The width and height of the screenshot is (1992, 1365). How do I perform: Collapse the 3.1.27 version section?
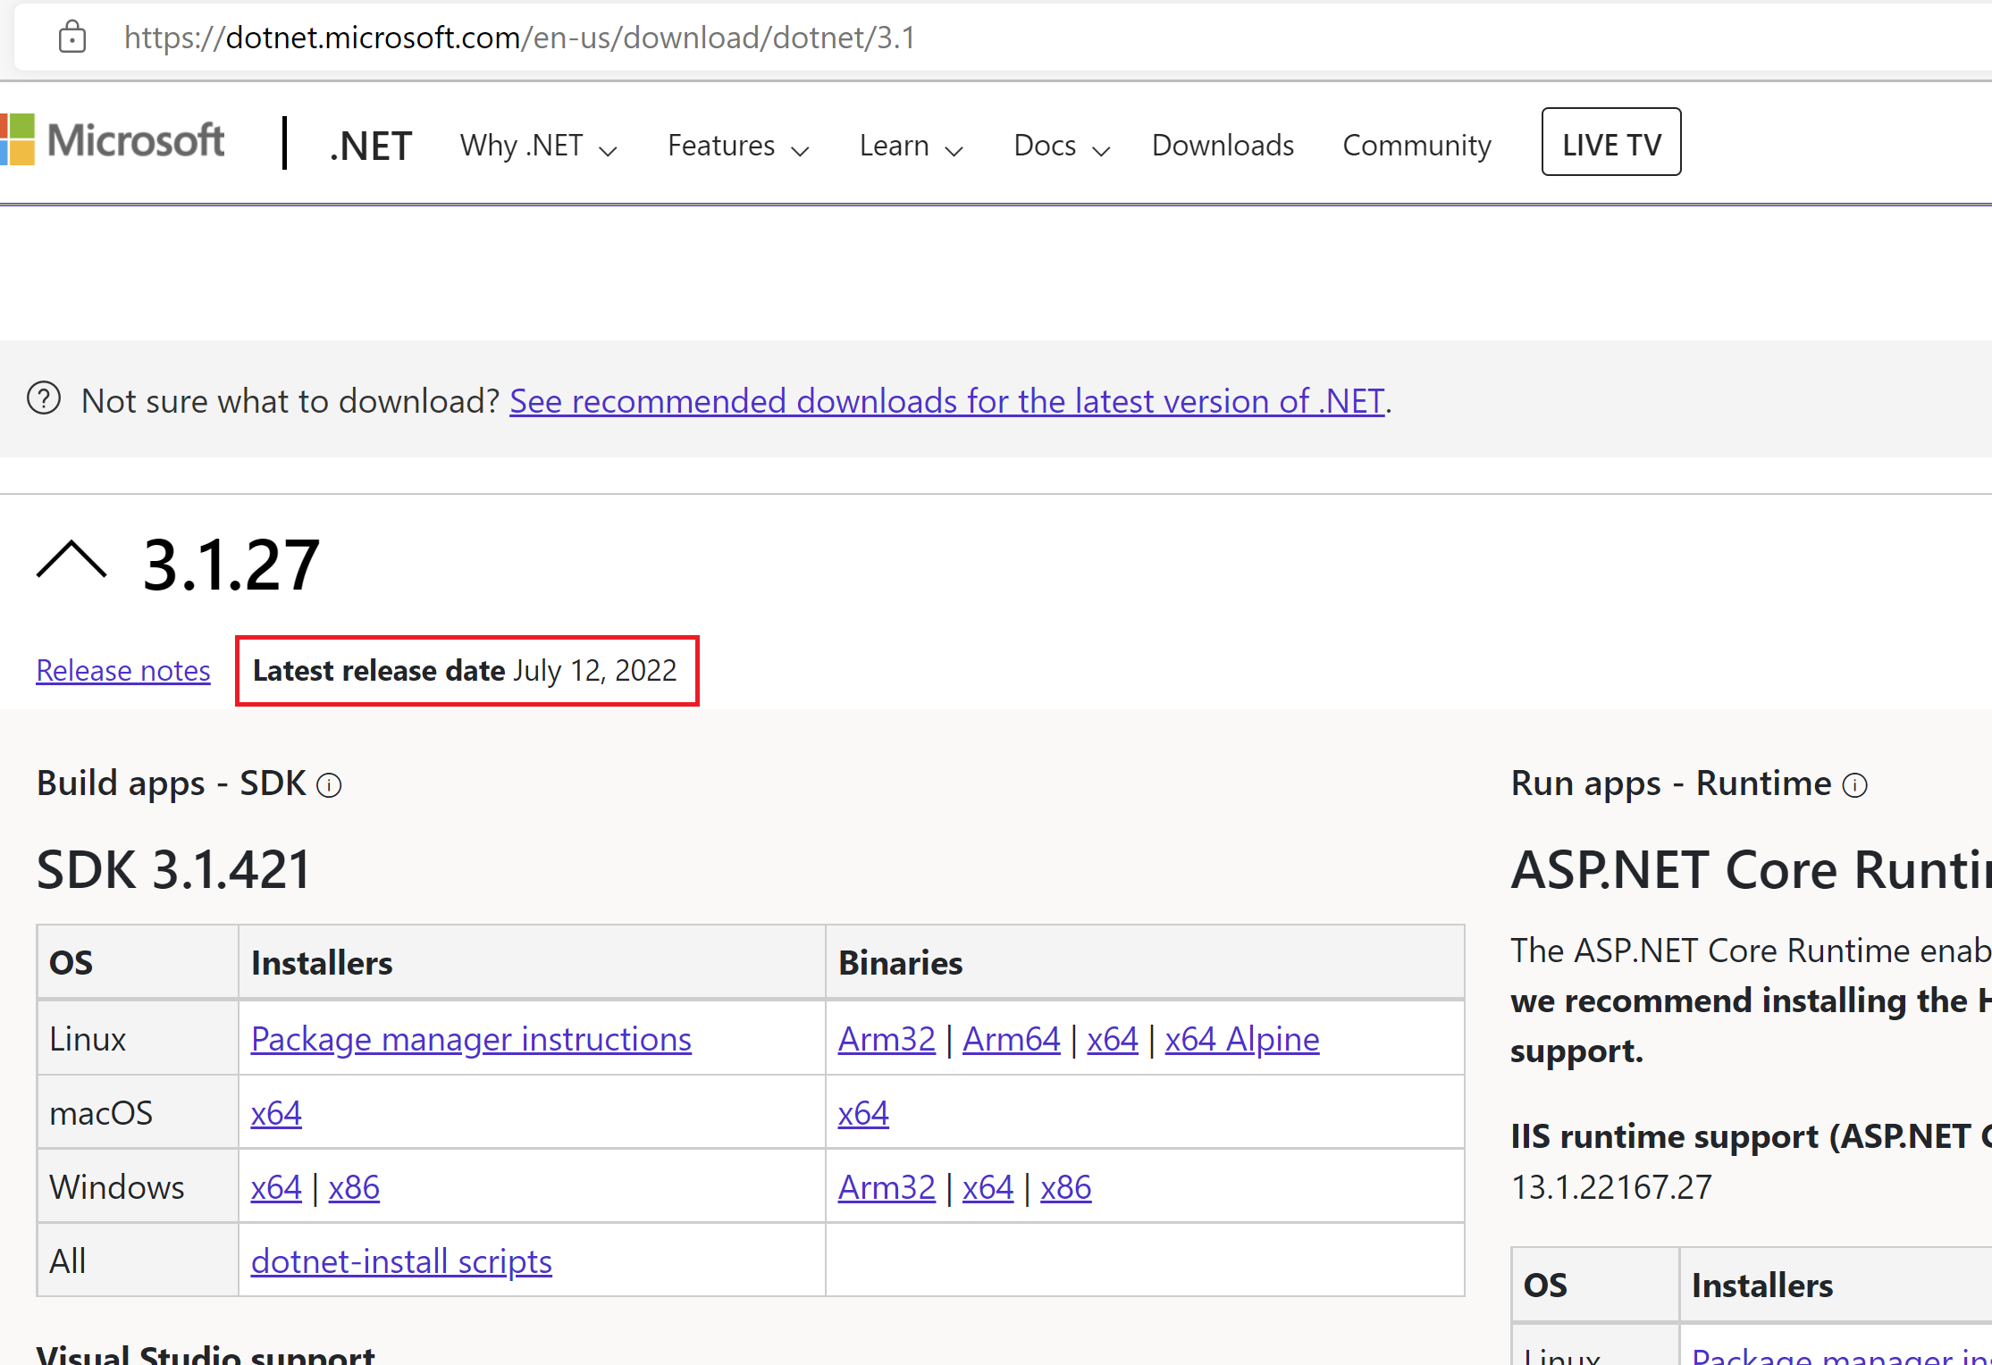[73, 561]
